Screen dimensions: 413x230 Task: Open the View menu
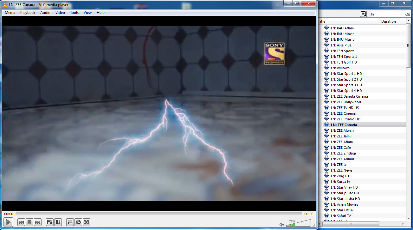[88, 13]
